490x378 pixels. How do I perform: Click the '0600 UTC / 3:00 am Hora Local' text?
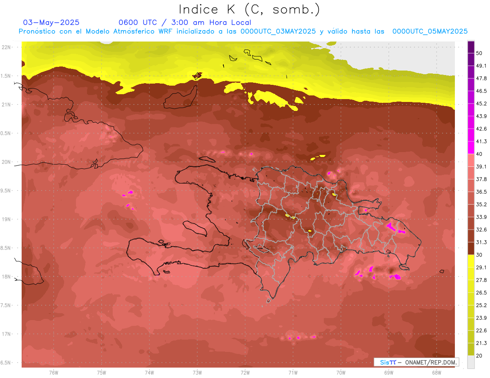185,22
